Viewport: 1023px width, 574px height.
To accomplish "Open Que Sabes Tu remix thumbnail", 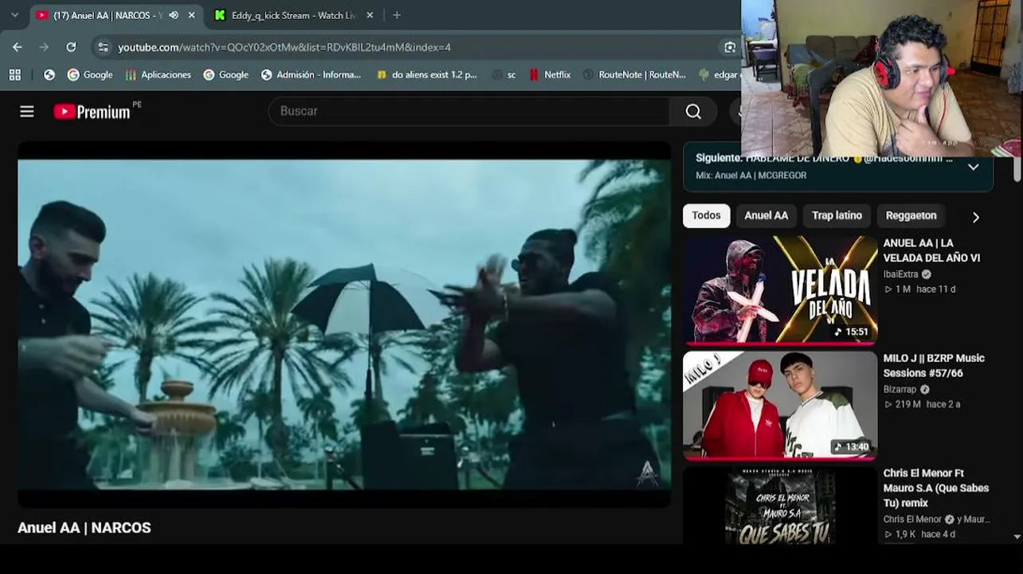I will [x=780, y=506].
